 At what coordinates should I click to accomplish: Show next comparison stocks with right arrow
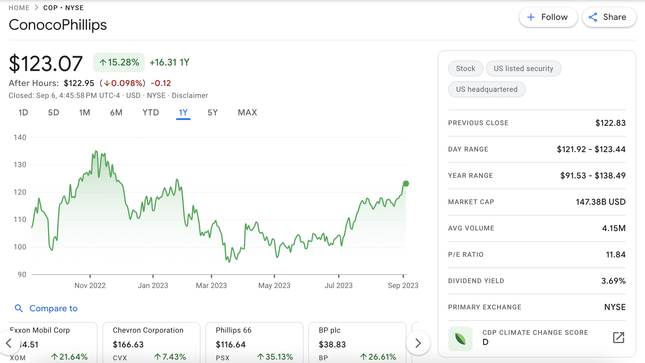click(418, 343)
